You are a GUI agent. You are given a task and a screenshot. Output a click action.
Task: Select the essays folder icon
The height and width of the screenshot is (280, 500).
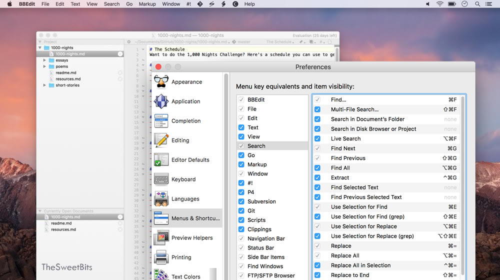(51, 60)
